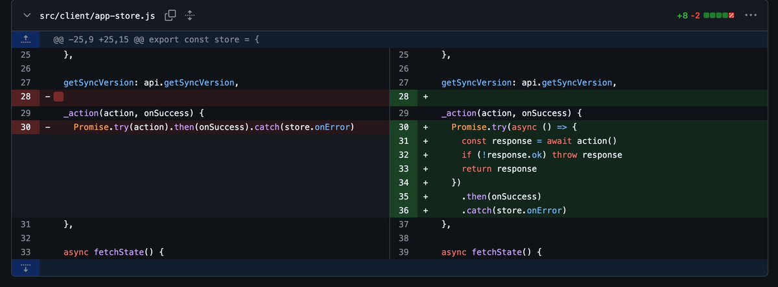Click left pane 'async fetchState() {' line 33
This screenshot has width=778, height=287.
tap(113, 251)
